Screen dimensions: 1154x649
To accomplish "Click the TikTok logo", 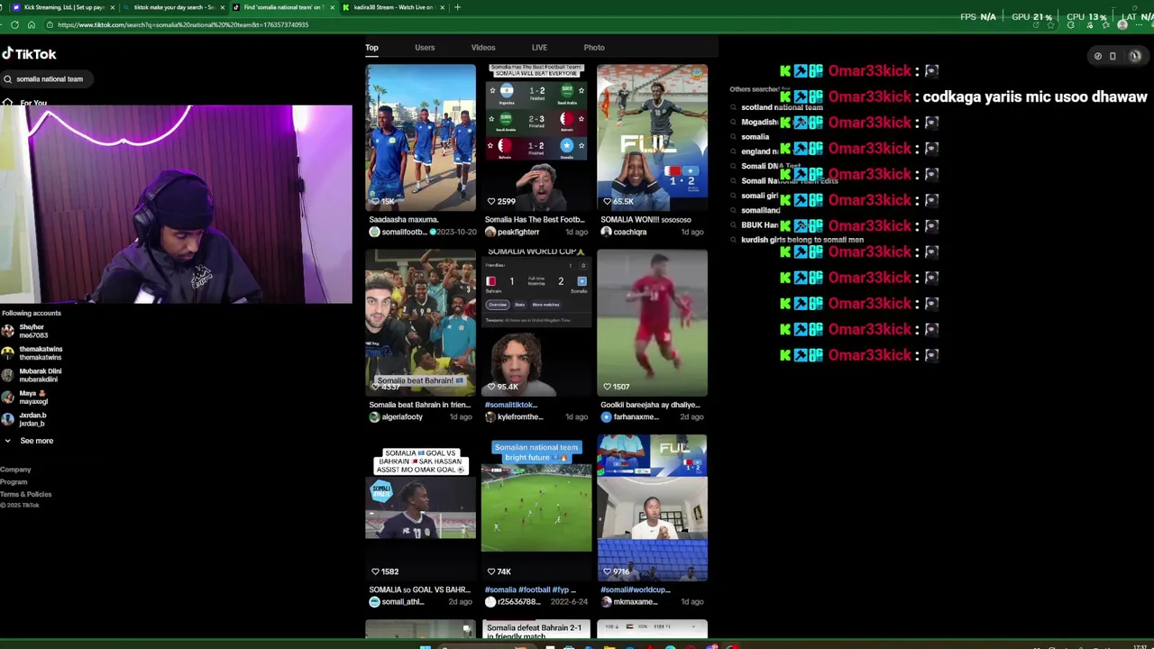I will [x=29, y=53].
